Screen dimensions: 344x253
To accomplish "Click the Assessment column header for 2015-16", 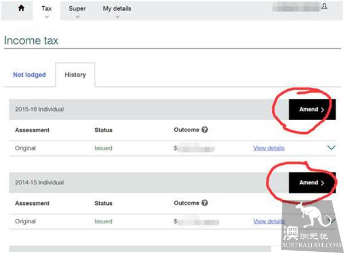I will [x=32, y=130].
